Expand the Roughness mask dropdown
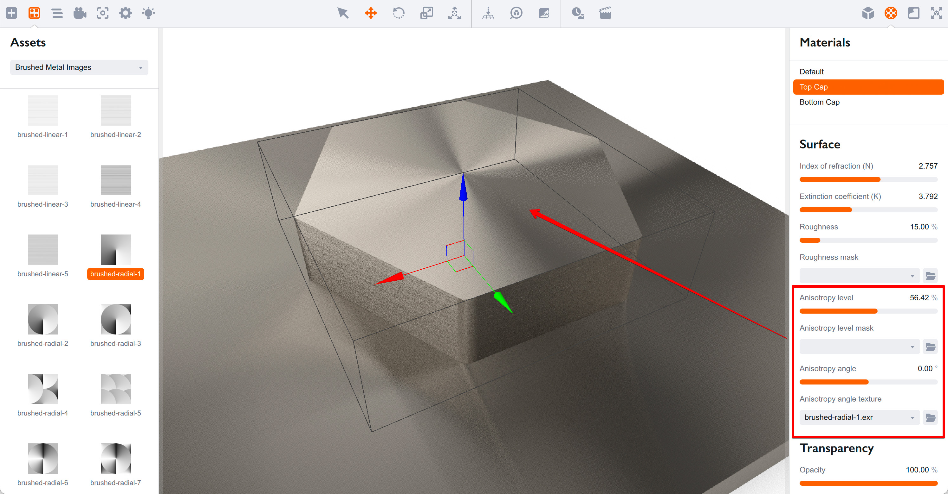The width and height of the screenshot is (948, 494). pyautogui.click(x=859, y=276)
